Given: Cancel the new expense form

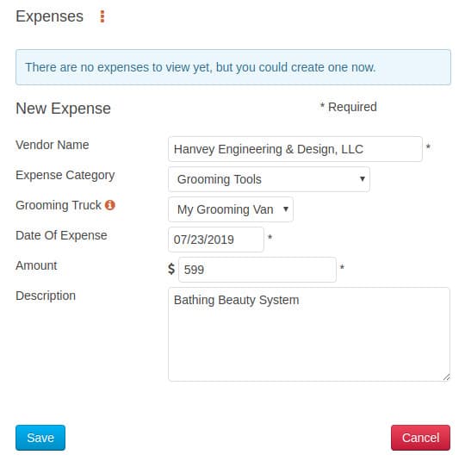Looking at the screenshot, I should click(420, 438).
